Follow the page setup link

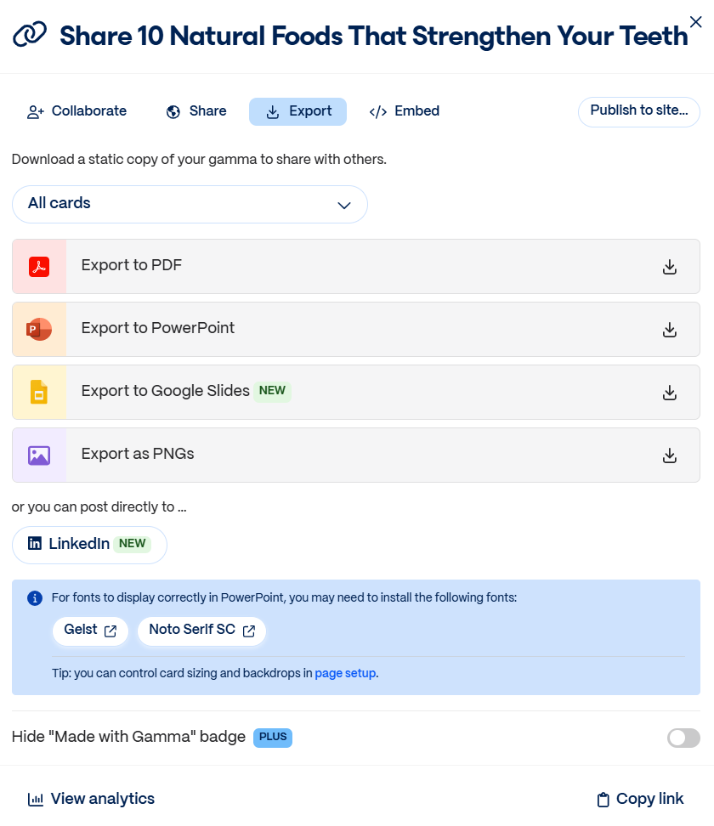345,674
